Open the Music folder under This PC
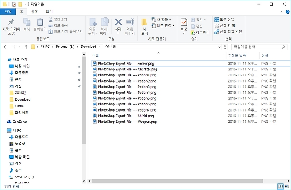This screenshot has height=190, width=291. coord(16,170)
